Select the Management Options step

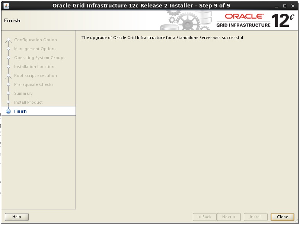(35, 49)
